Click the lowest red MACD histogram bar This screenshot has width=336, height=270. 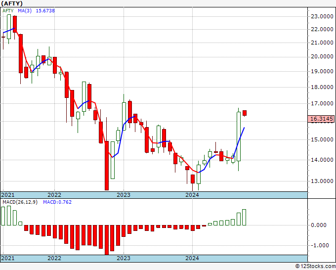click(x=107, y=240)
